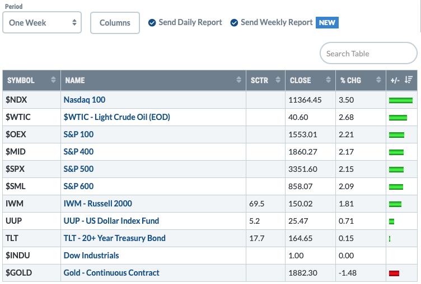This screenshot has width=421, height=284.
Task: Toggle Send Daily Report checkbox
Action: tap(152, 23)
